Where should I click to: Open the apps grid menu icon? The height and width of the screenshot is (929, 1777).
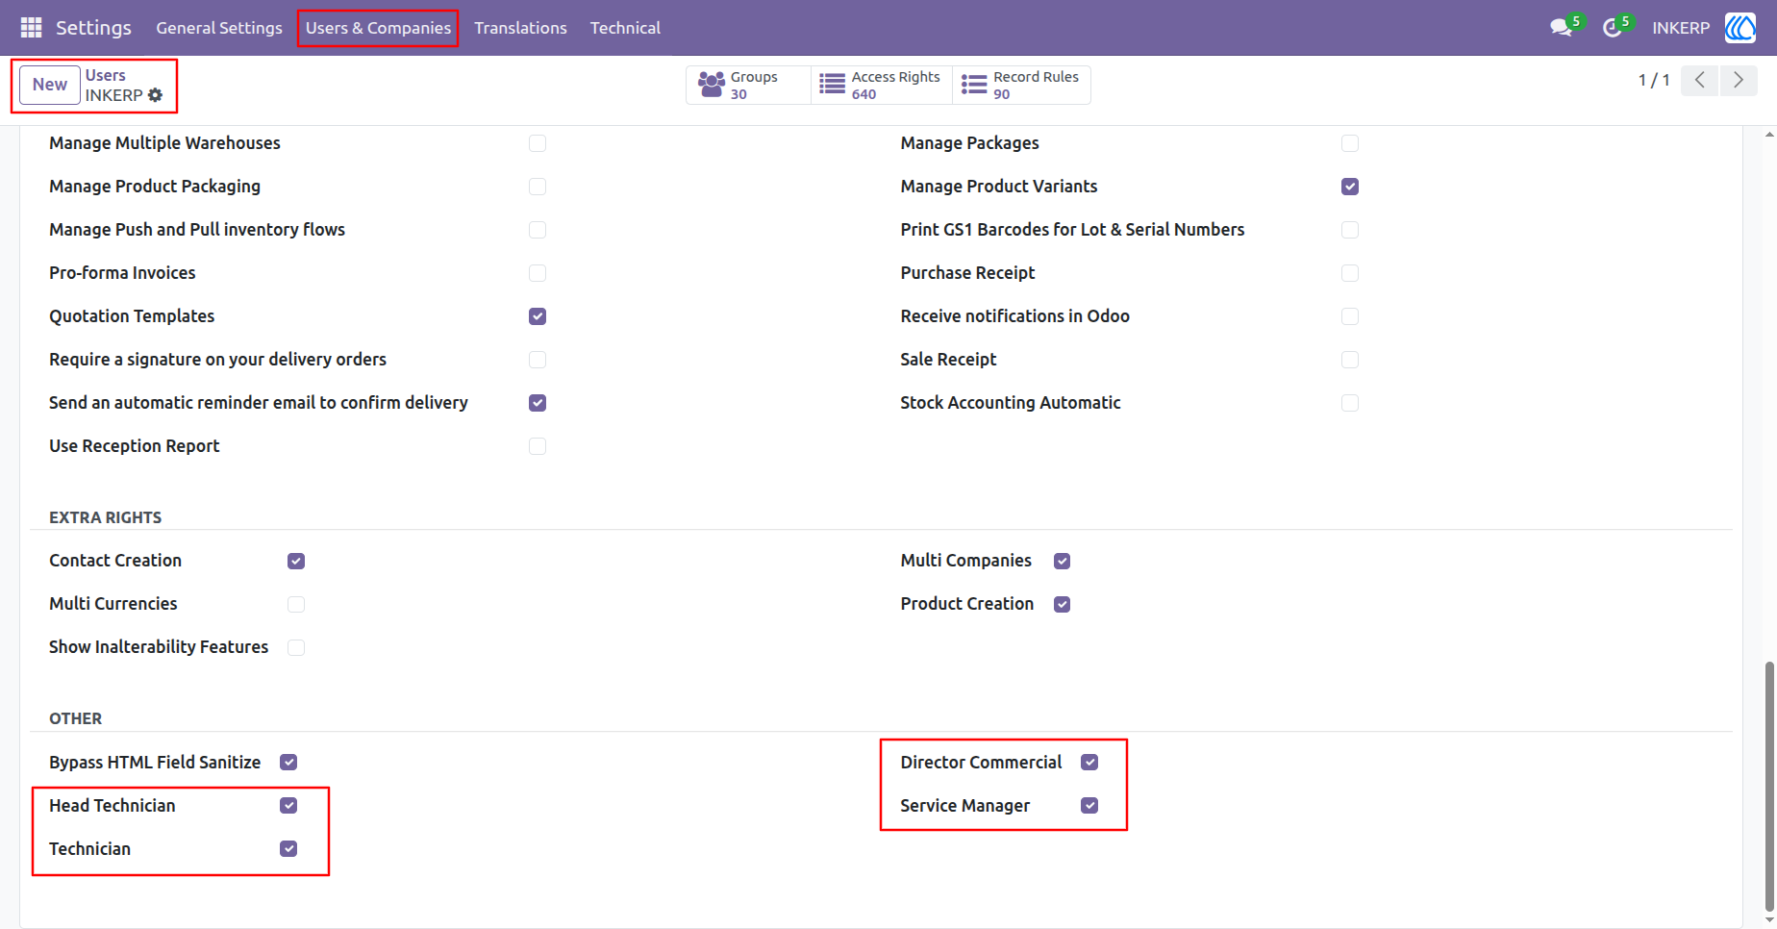pos(31,28)
